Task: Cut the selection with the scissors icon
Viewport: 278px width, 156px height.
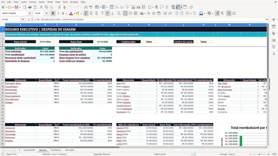Action: coord(41,7)
